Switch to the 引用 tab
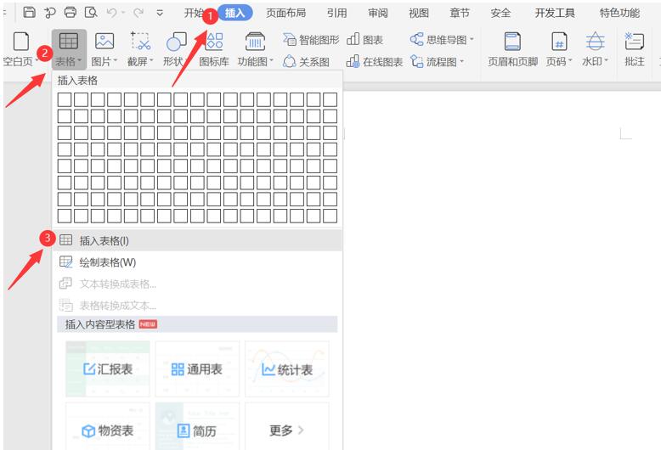 (x=336, y=13)
